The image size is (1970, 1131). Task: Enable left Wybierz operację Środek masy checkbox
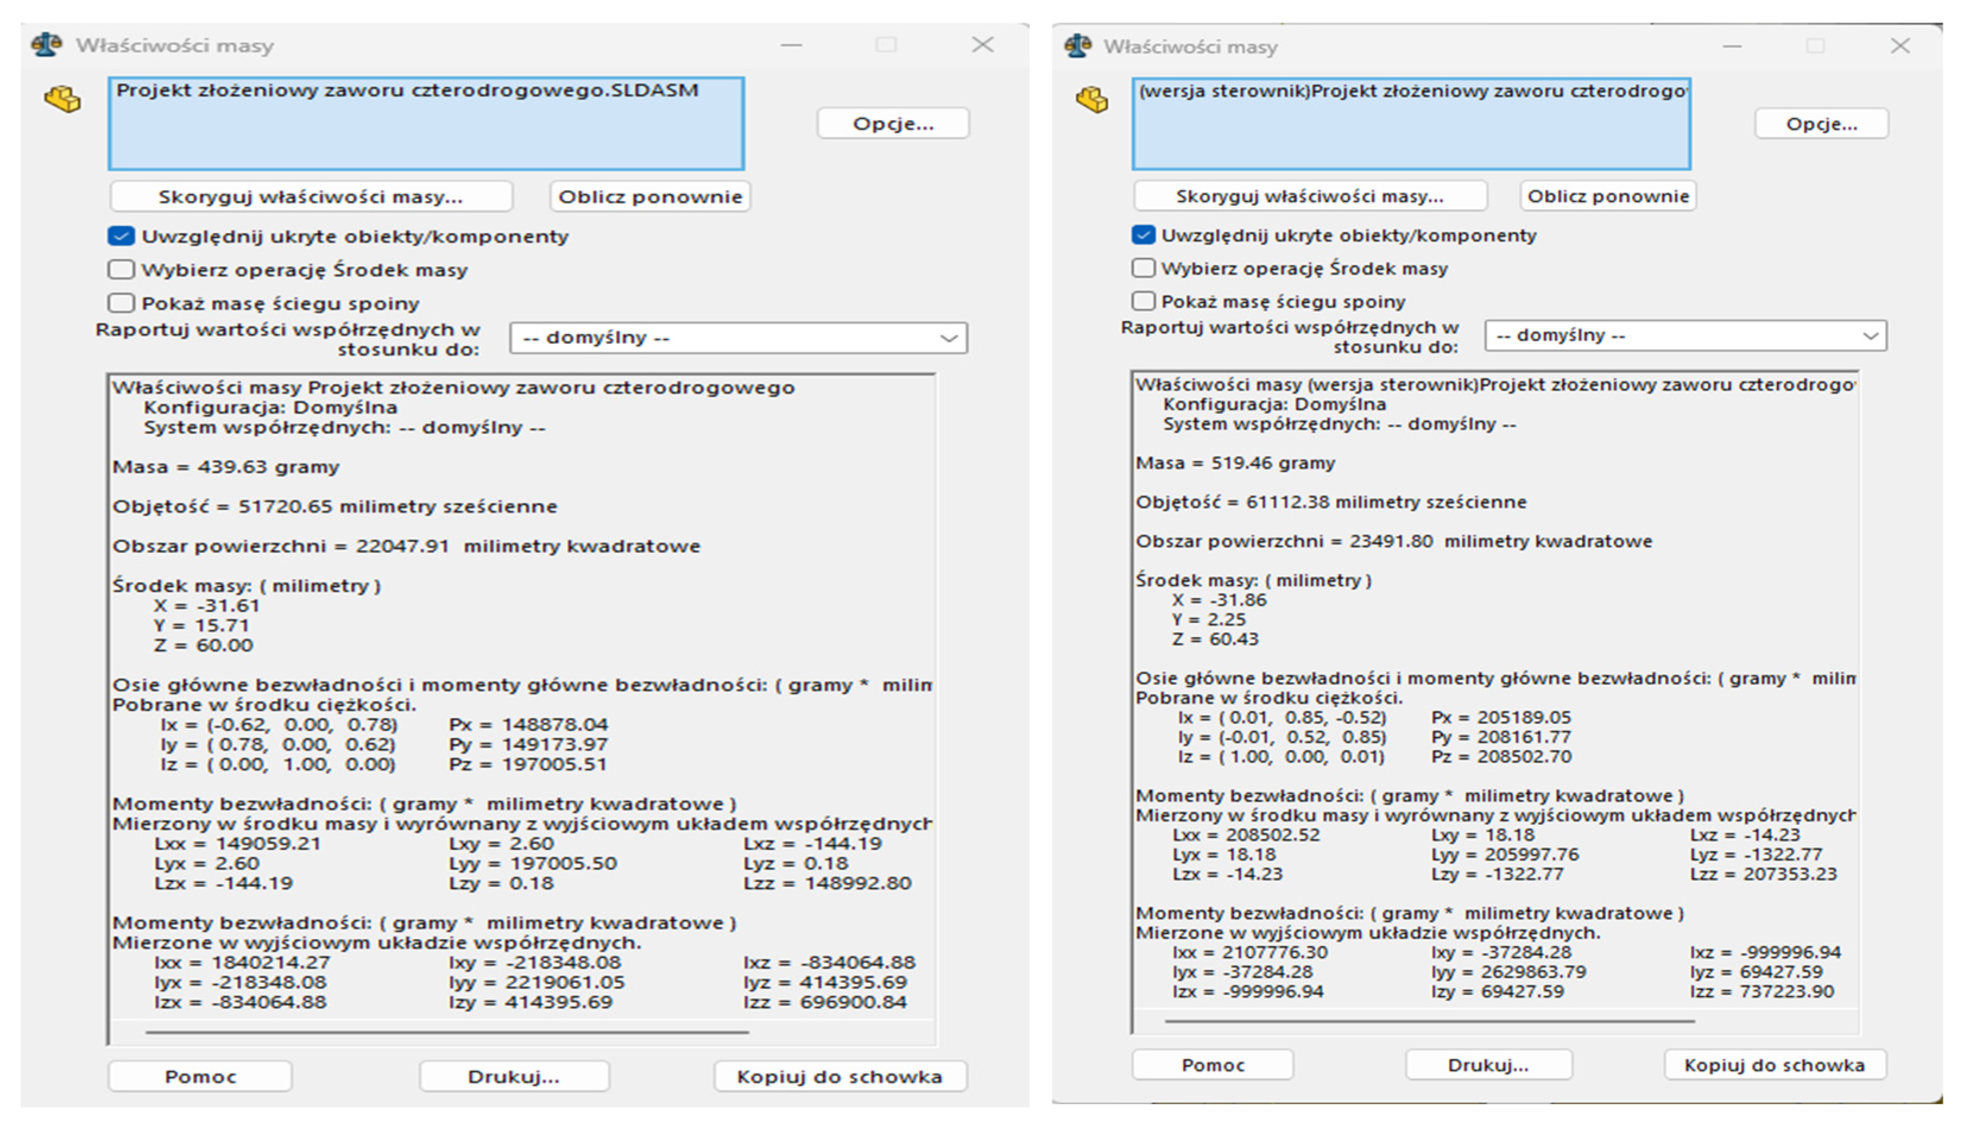121,270
